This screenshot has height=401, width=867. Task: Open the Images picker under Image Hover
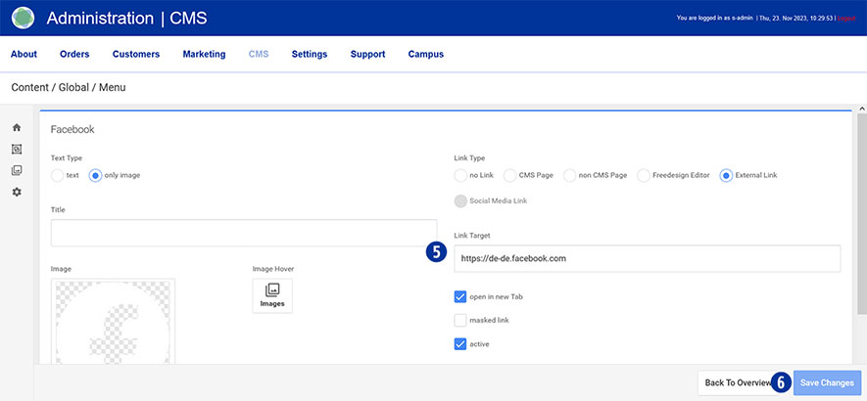click(x=272, y=295)
